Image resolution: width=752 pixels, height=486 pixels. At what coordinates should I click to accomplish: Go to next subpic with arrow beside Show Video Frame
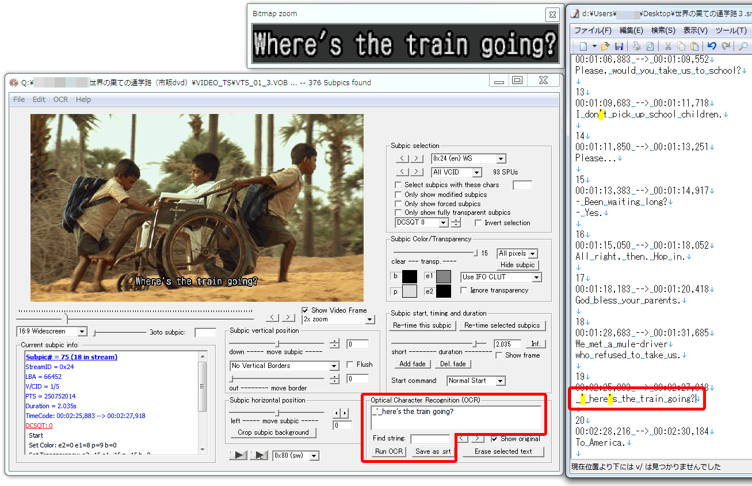pyautogui.click(x=288, y=317)
